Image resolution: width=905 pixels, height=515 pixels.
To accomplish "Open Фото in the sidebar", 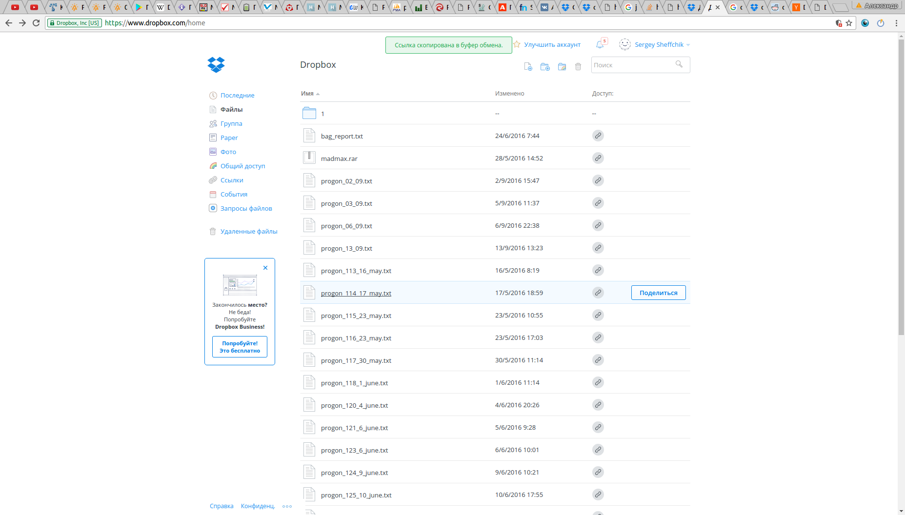I will tap(228, 152).
